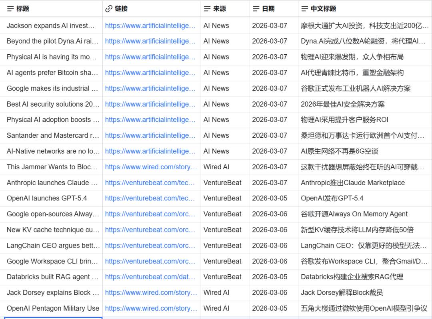Click the text-type icon beside 日期 header

pos(256,9)
